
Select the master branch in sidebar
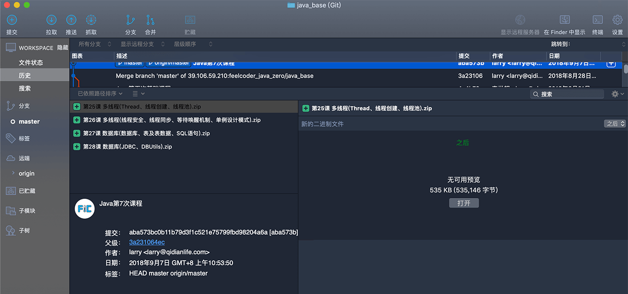29,122
